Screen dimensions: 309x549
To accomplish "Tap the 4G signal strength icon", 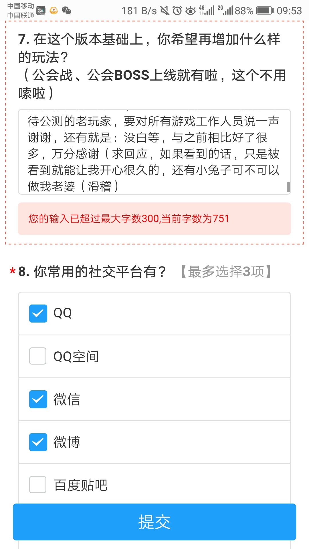I will coord(207,11).
